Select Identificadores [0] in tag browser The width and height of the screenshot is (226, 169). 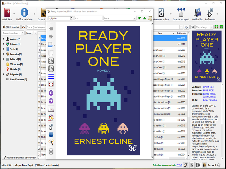click(18, 79)
